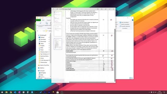Open the Windows Start menu

tap(2, 92)
